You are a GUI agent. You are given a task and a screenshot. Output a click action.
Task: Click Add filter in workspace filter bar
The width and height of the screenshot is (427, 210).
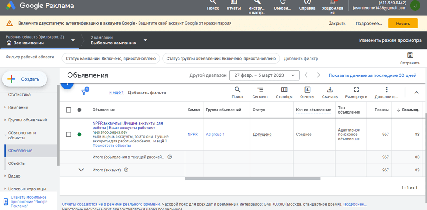click(301, 59)
